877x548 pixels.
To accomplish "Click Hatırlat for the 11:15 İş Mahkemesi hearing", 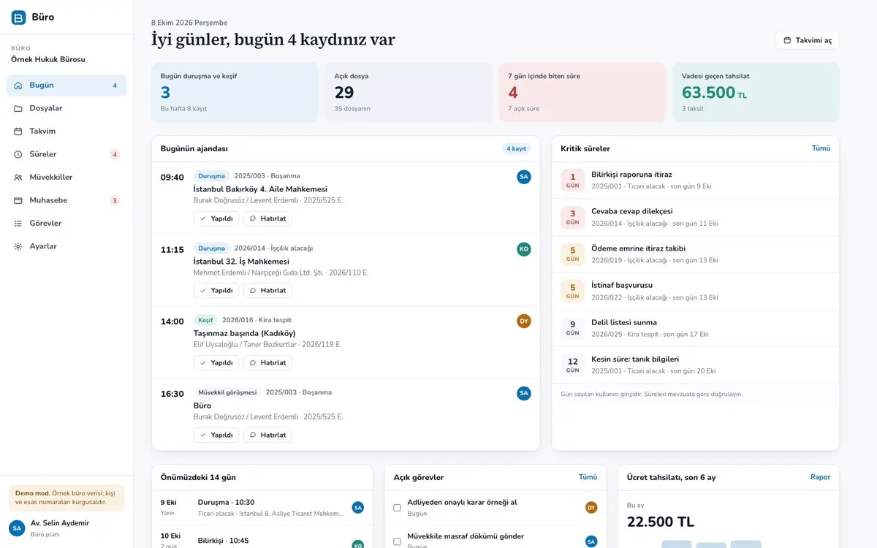I will coord(267,290).
